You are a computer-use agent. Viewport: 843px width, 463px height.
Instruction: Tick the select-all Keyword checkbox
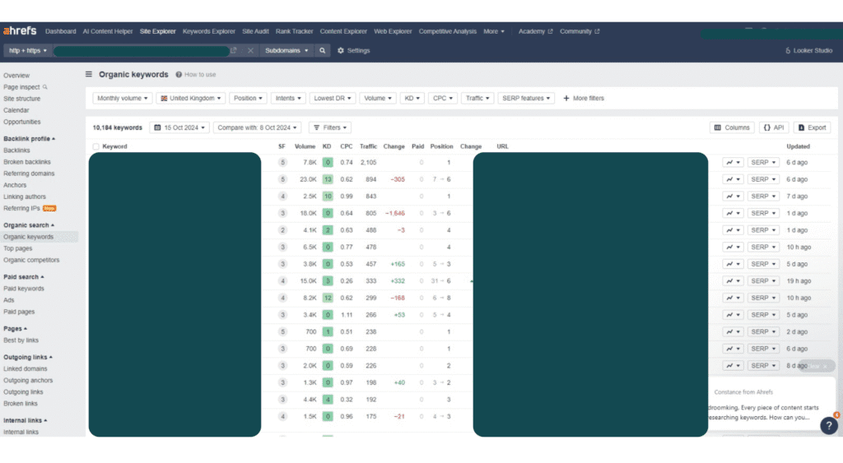click(96, 146)
